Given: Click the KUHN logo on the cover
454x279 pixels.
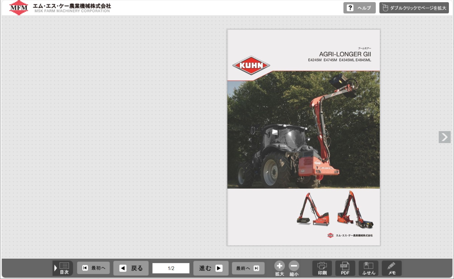Looking at the screenshot, I should tap(251, 65).
